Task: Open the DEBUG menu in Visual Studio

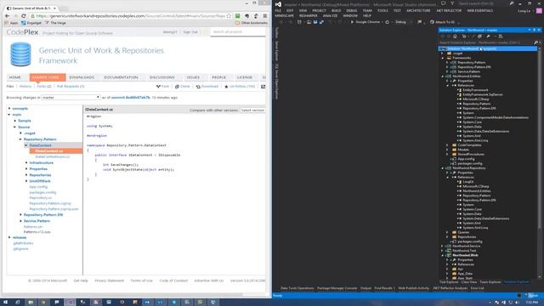Action: (351, 11)
